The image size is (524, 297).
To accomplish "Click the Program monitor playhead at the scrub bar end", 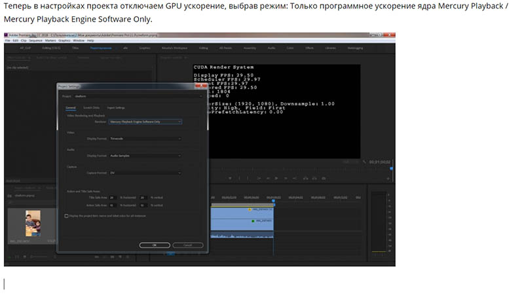I will [x=391, y=169].
